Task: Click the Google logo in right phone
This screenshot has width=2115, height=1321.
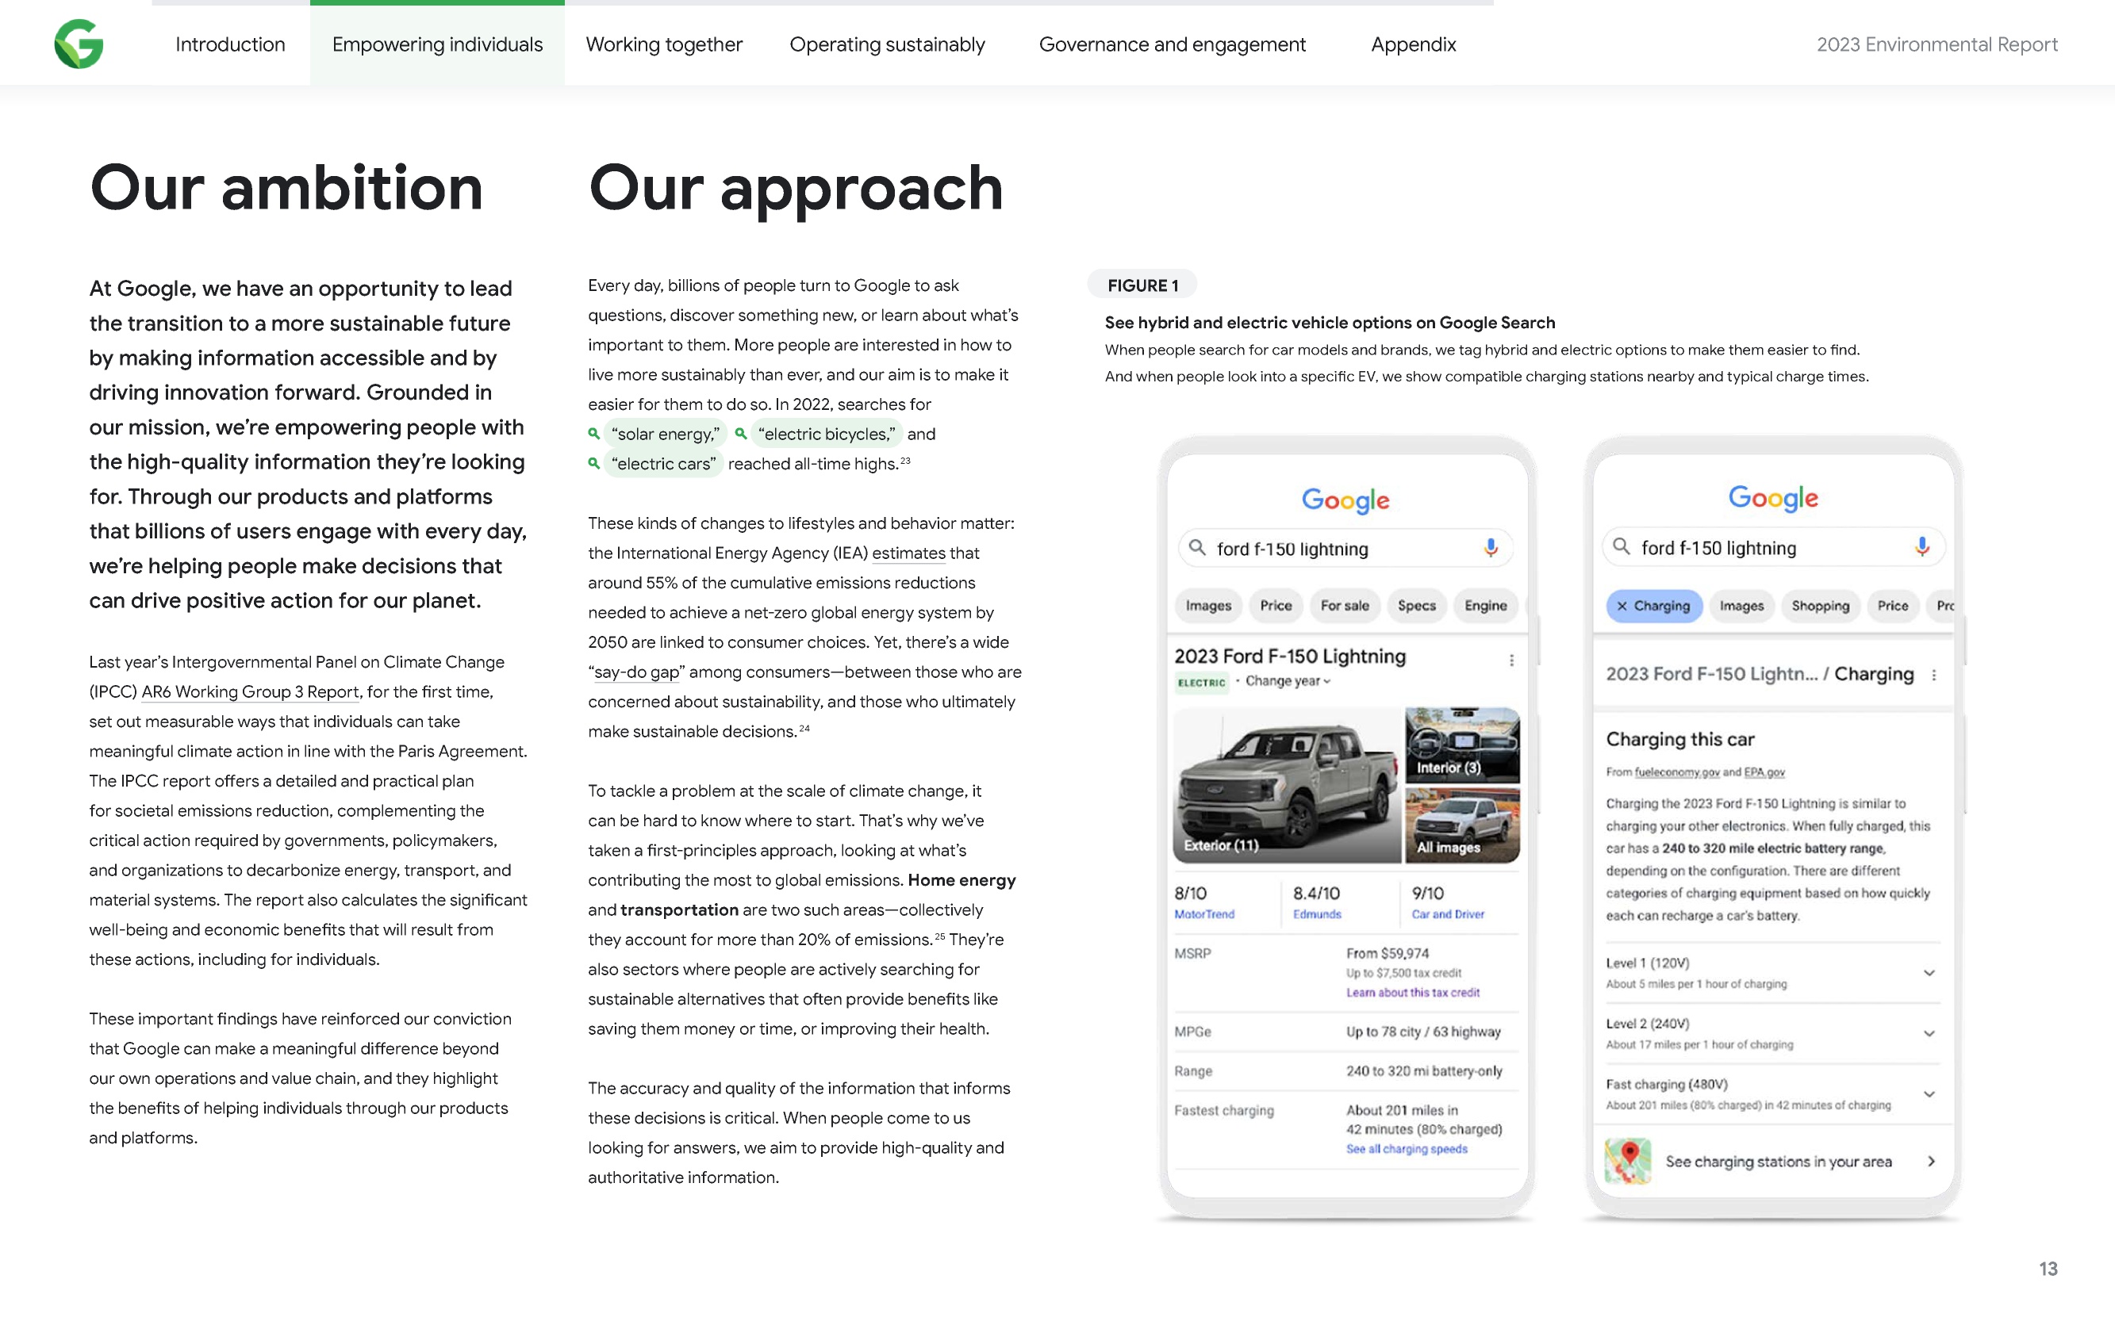Action: (1772, 497)
